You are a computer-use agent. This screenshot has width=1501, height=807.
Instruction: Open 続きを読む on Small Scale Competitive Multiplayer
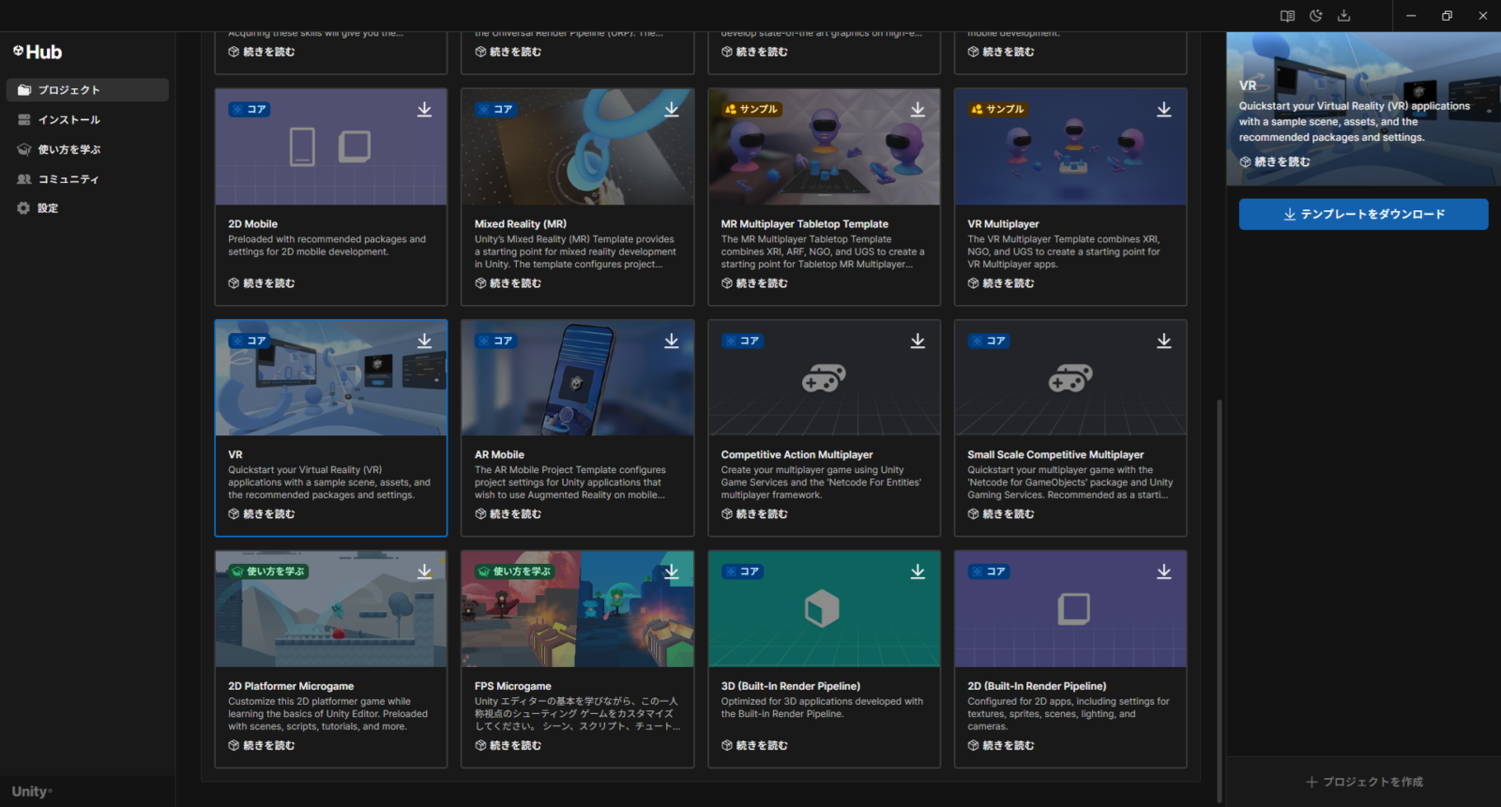[x=1001, y=514]
